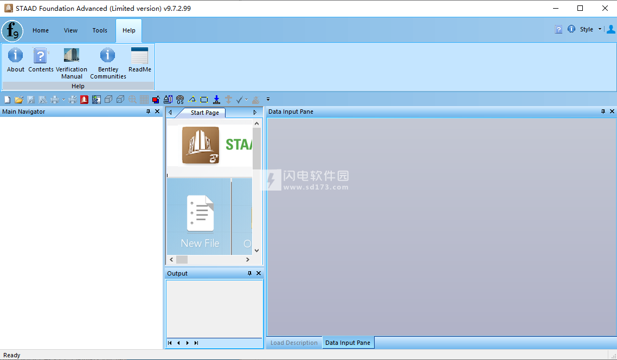Click the Start Page vertical scrollbar down arrow

257,250
